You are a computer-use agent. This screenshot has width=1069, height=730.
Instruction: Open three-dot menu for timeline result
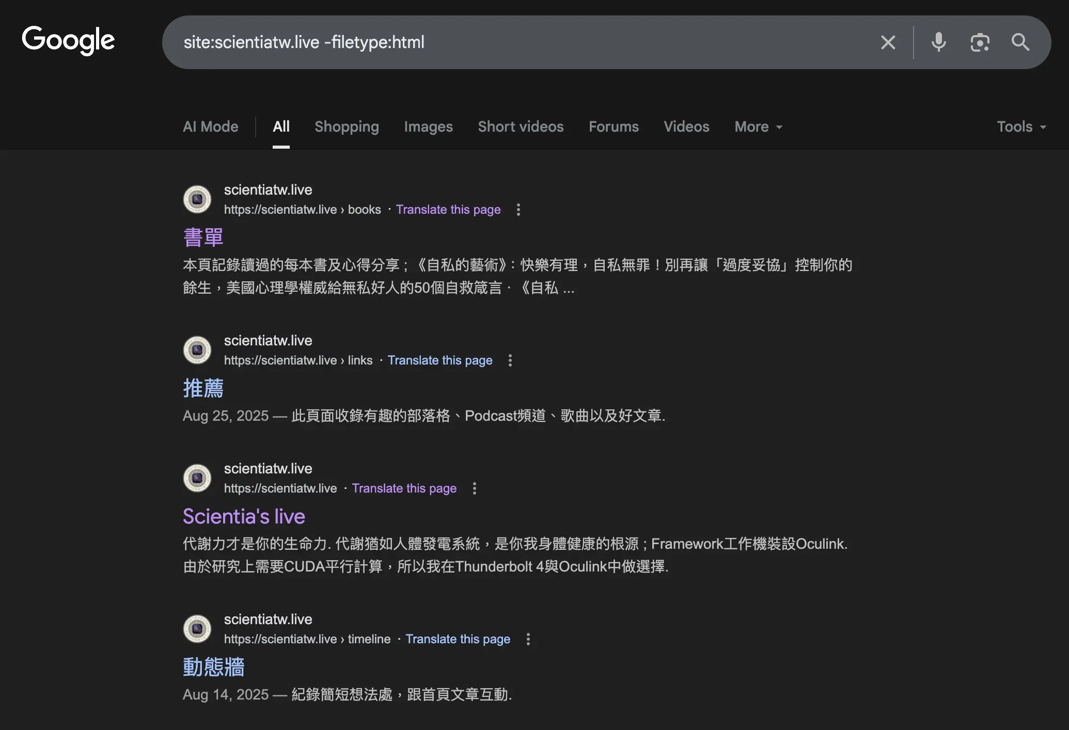pos(528,639)
